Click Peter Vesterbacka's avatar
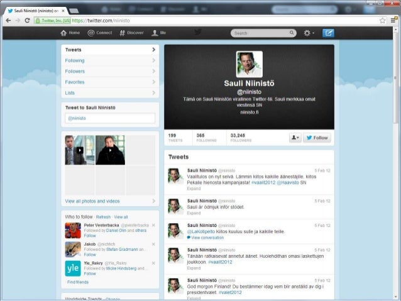 (73, 231)
